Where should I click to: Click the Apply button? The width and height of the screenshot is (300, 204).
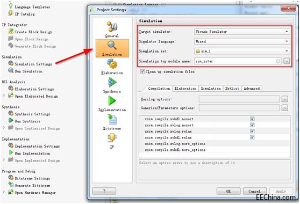(x=281, y=191)
